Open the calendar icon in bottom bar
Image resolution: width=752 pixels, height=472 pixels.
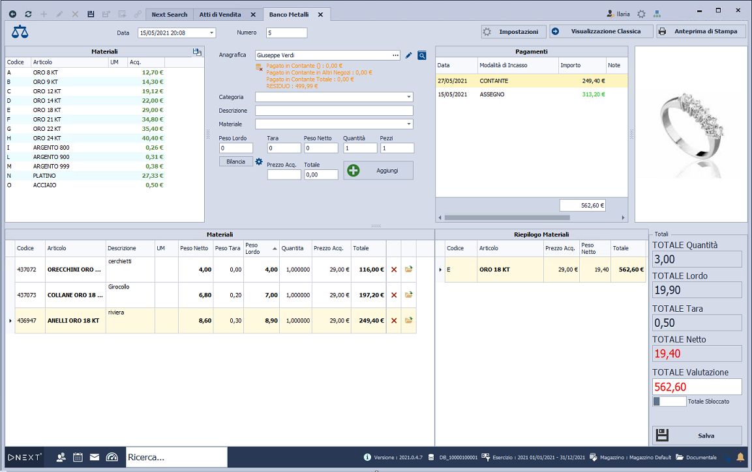(78, 457)
